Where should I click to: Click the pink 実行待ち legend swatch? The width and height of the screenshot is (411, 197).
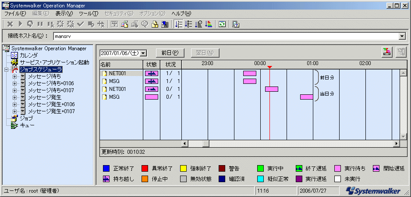tap(338, 168)
